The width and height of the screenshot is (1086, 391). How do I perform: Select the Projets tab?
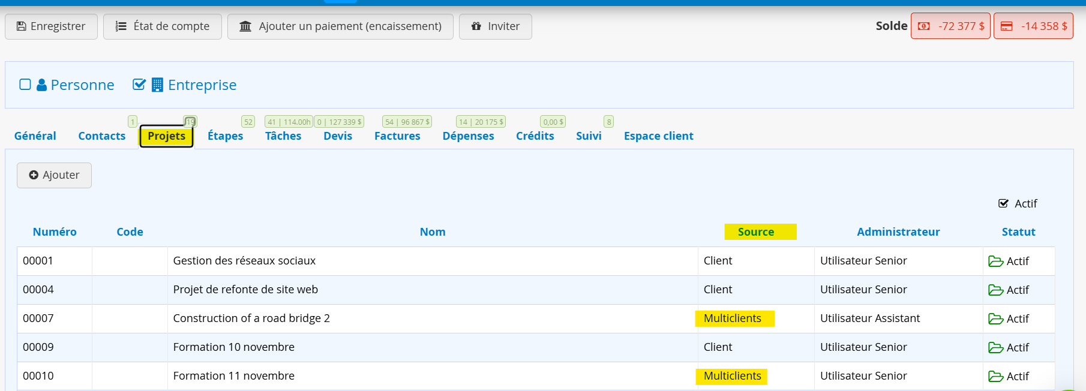point(166,136)
